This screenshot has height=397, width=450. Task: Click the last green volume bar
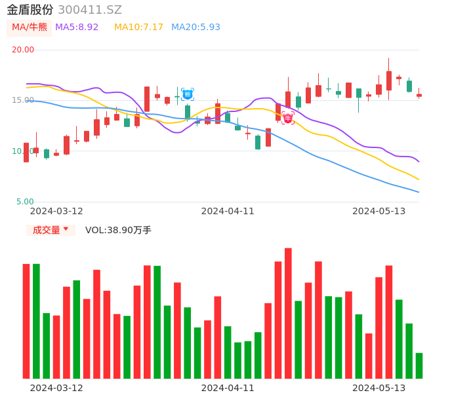[x=419, y=366]
